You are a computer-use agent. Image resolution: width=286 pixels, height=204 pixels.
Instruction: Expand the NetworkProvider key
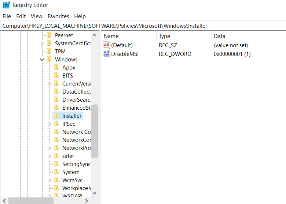49,148
